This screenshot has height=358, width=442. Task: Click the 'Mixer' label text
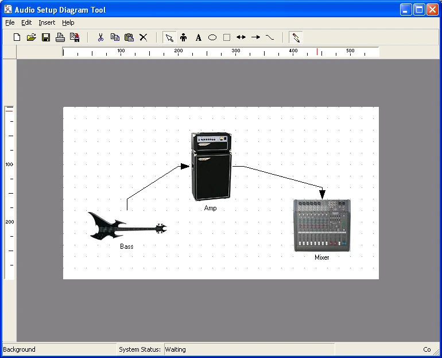coord(322,257)
